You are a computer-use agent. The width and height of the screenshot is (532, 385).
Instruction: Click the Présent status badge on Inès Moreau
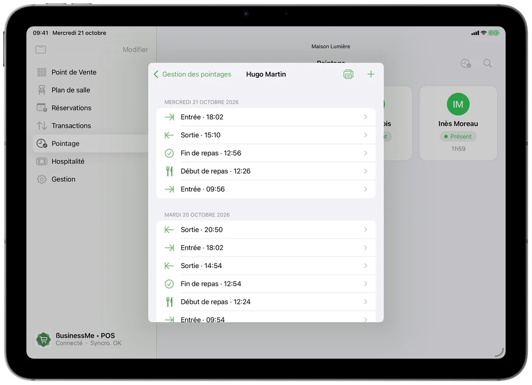tap(458, 136)
